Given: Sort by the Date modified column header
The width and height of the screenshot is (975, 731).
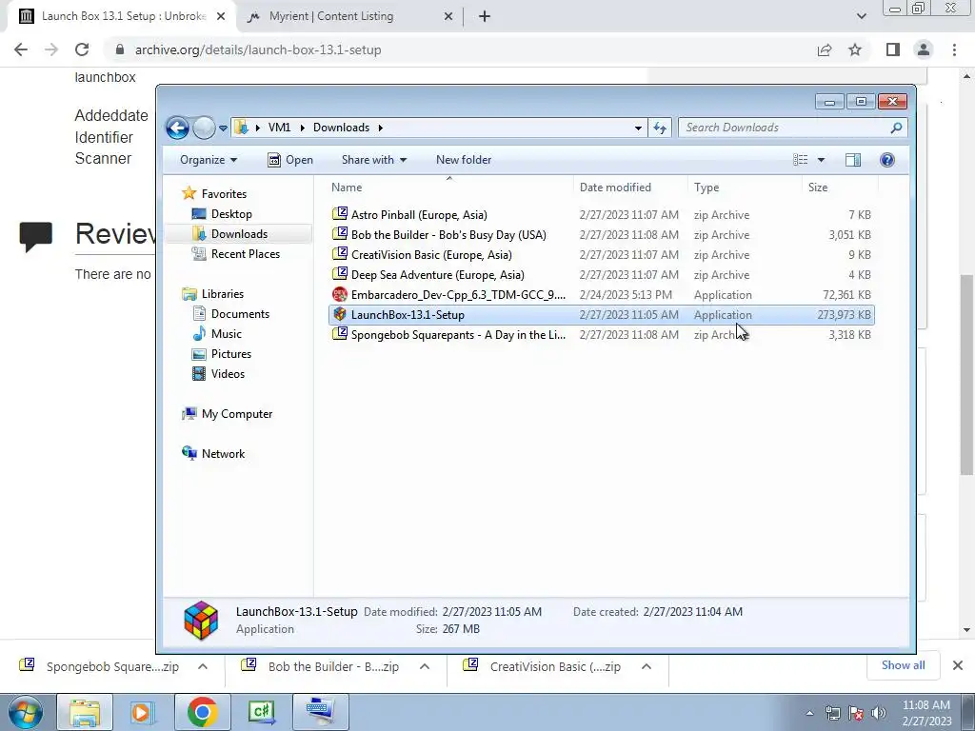Looking at the screenshot, I should [x=630, y=188].
